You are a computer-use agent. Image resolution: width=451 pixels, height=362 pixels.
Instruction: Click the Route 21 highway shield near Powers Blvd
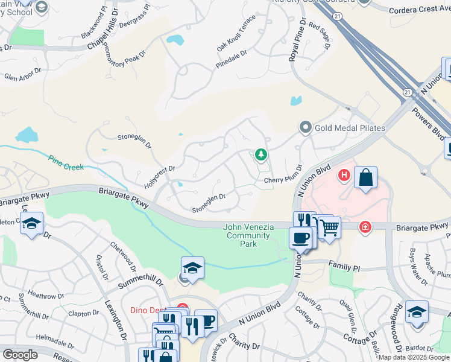coord(407,92)
